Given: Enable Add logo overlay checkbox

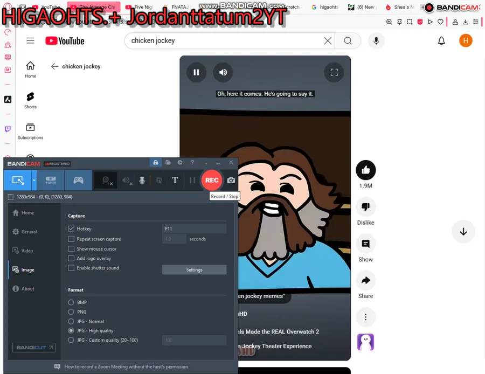Looking at the screenshot, I should click(71, 258).
